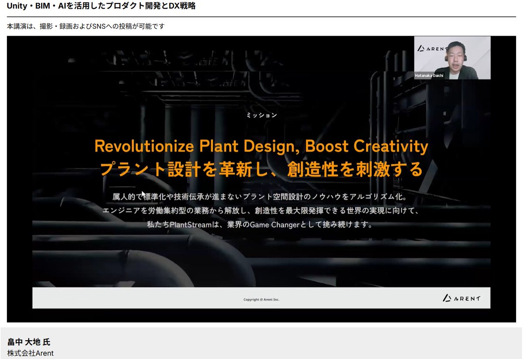Click the speaker webcam thumbnail of Hatanaka Daichi
The height and width of the screenshot is (359, 523).
pos(452,58)
